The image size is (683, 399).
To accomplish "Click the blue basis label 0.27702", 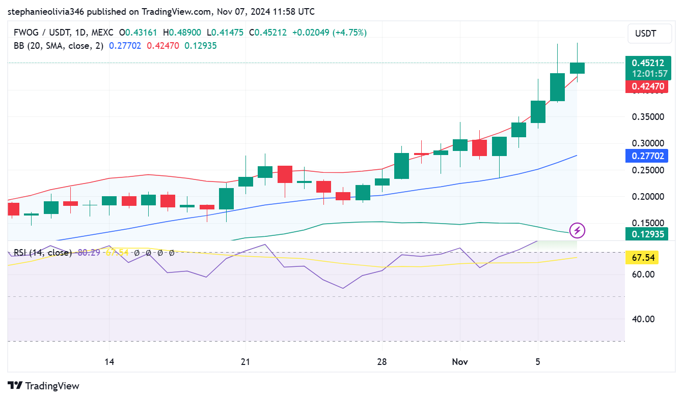I will (648, 156).
